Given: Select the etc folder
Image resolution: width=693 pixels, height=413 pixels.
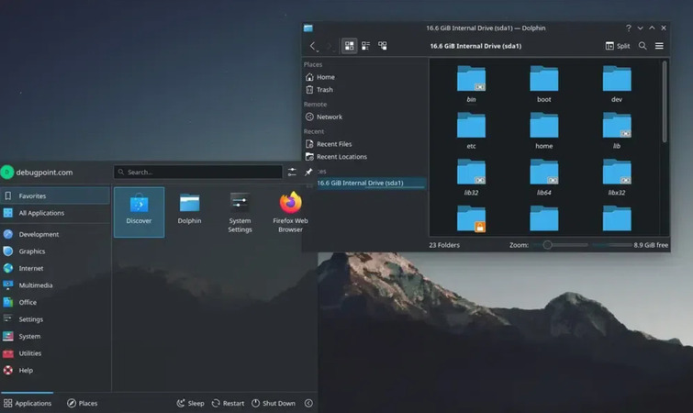Looking at the screenshot, I should (x=471, y=130).
